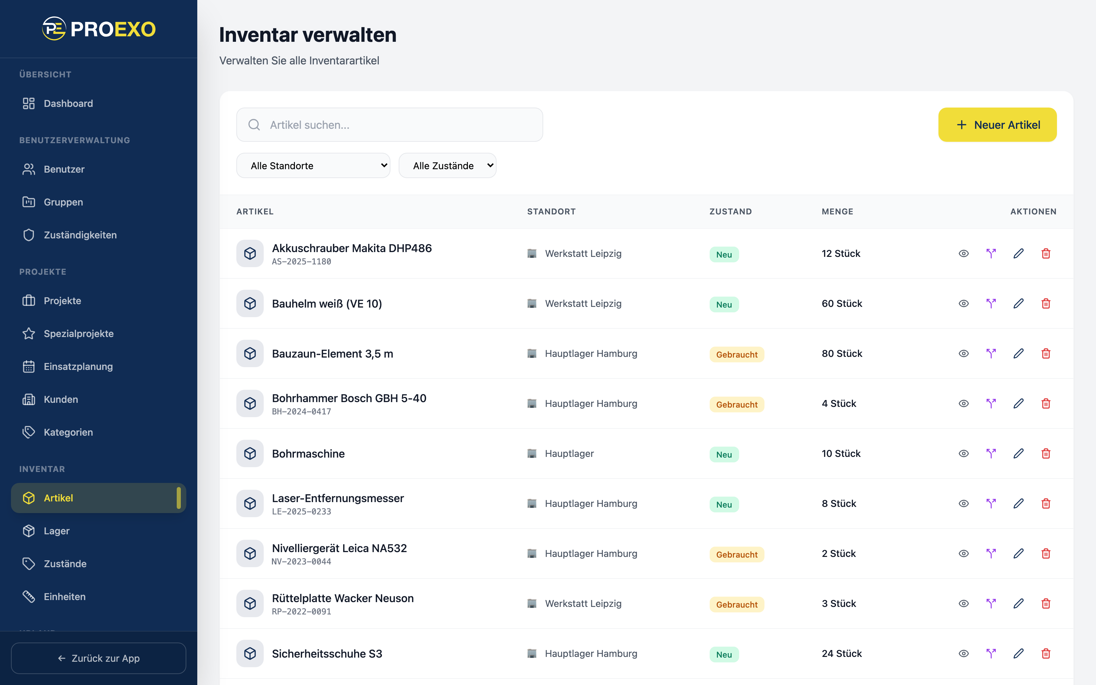
Task: Open transfer icon for Akkuschrauber Makita DHP486
Action: coord(991,254)
